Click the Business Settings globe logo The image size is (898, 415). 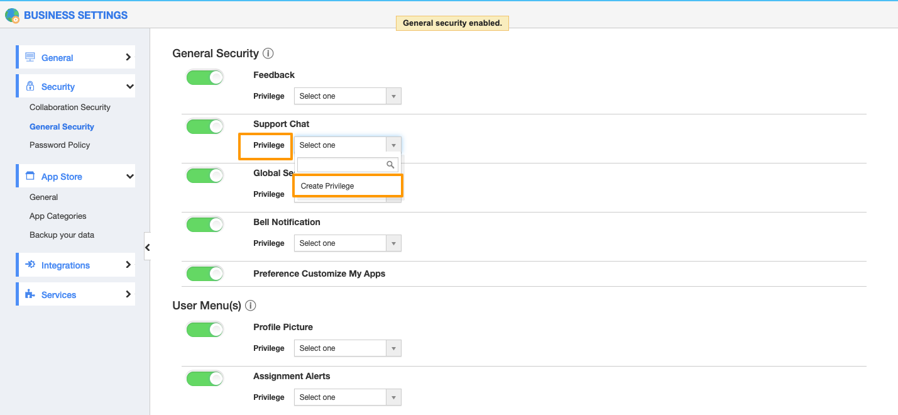(12, 15)
